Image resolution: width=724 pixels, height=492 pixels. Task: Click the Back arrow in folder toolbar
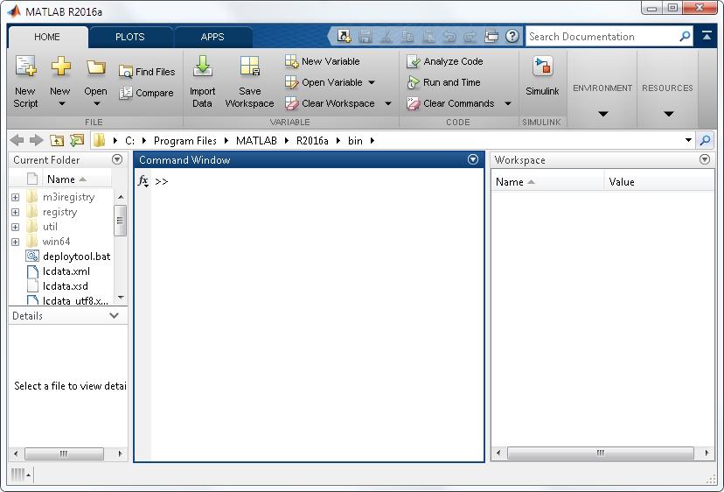pos(17,140)
